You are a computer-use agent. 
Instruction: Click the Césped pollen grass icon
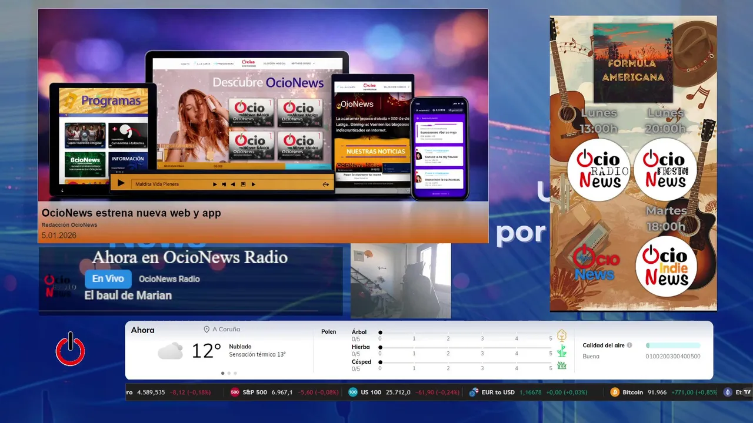pyautogui.click(x=562, y=365)
